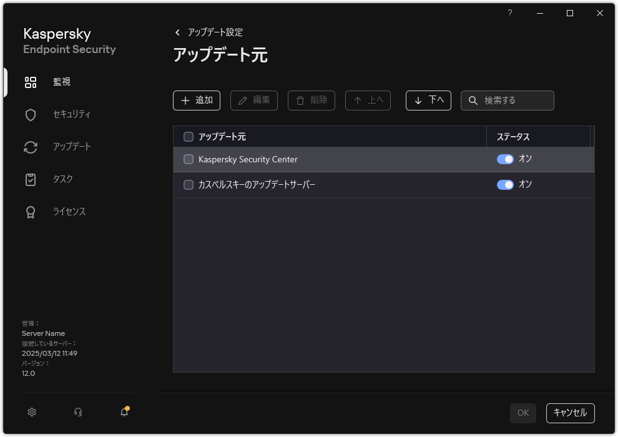
Task: Go back using the chevron before アップデート設定
Action: pyautogui.click(x=177, y=32)
